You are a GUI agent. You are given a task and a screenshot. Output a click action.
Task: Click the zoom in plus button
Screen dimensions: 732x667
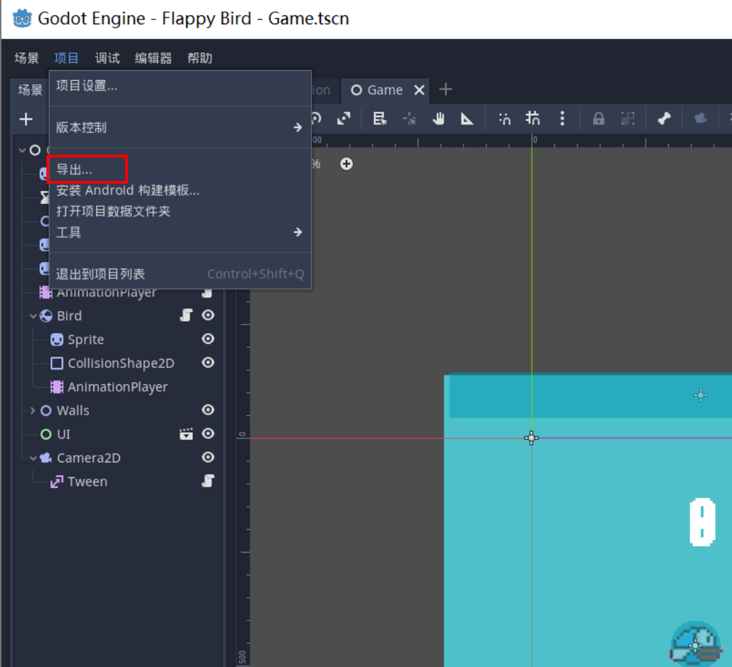[346, 164]
